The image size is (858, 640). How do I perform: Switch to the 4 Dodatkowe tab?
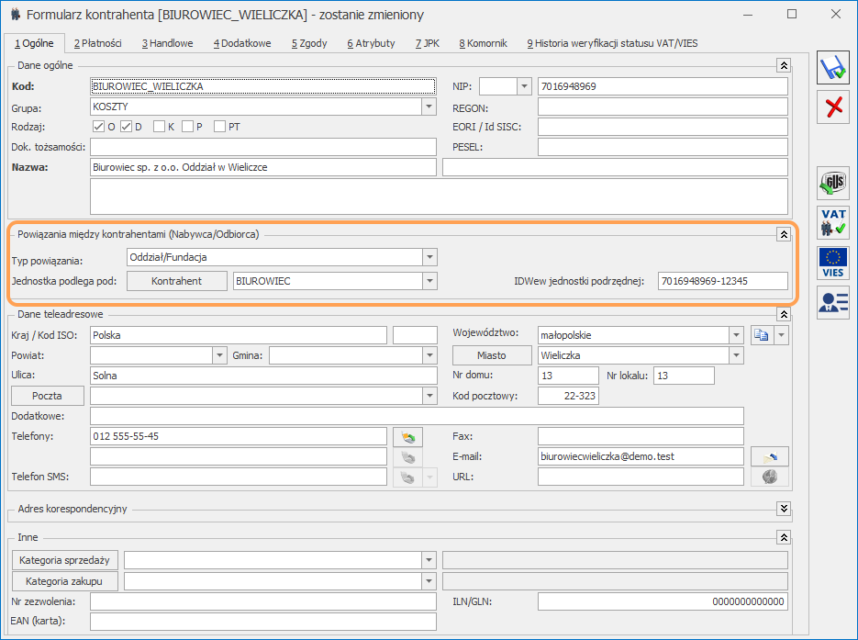tap(242, 43)
